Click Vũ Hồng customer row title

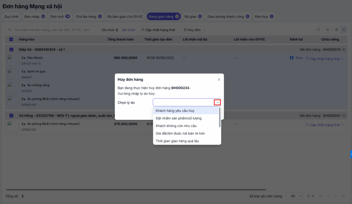coord(66,116)
